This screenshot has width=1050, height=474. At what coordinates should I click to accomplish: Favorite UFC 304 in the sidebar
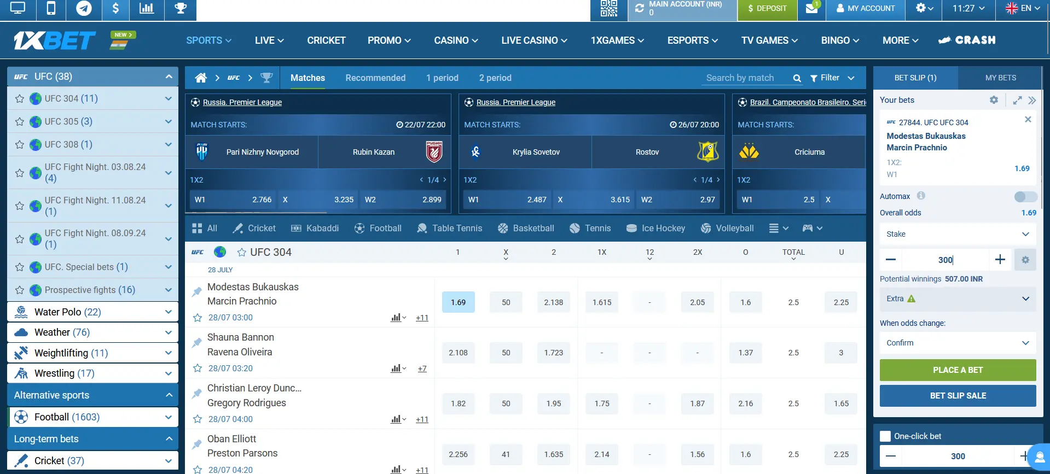click(20, 99)
